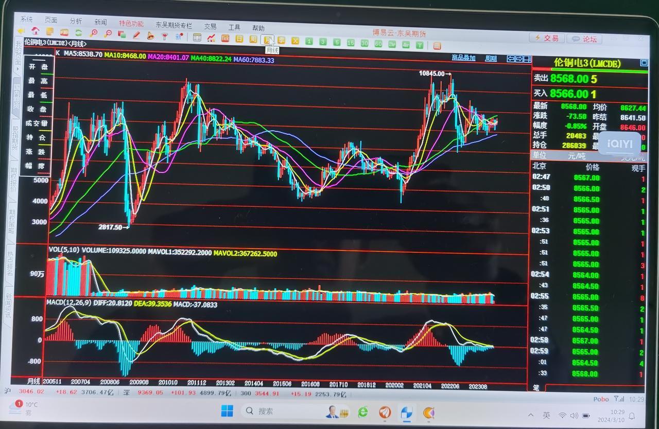
Task: Open the Windows Start button
Action: (x=227, y=410)
